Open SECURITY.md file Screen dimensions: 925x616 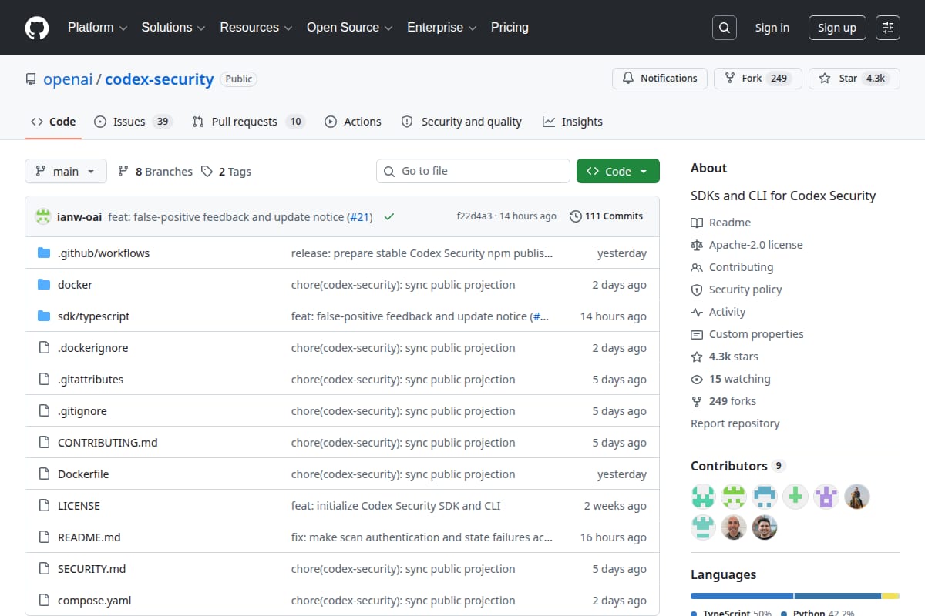[92, 569]
